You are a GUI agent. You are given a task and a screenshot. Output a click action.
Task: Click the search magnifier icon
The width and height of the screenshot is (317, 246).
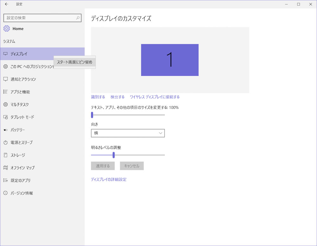[78, 18]
